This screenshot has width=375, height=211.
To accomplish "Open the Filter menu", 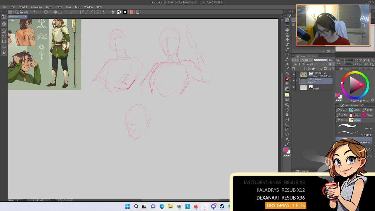I will point(78,7).
